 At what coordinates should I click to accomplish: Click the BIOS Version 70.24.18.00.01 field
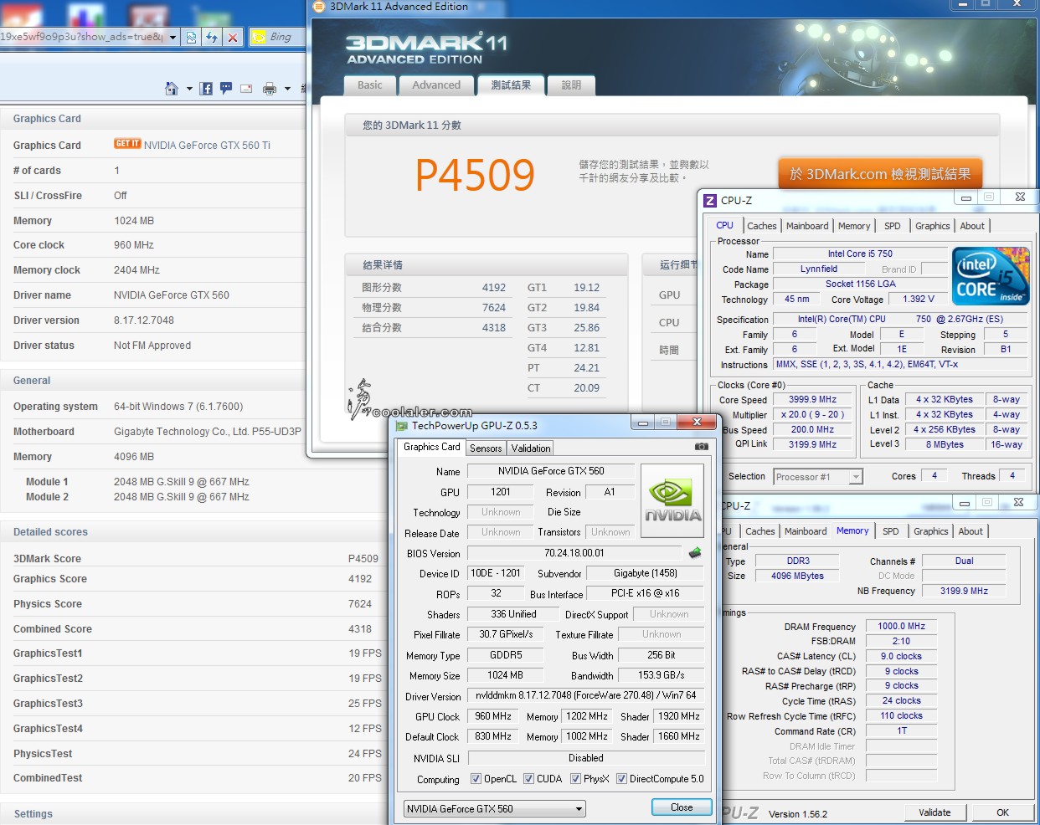point(574,553)
